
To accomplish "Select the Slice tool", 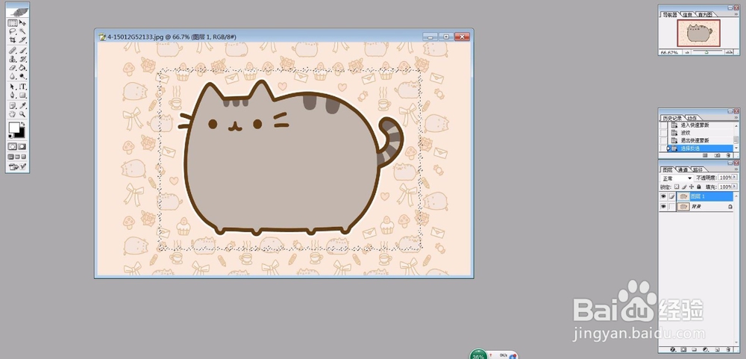I will [22, 40].
